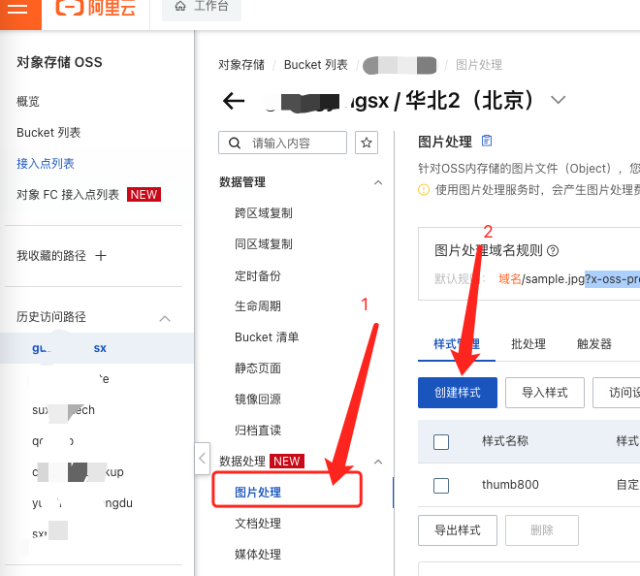Viewport: 640px width, 576px height.
Task: Click the 导入样式 button
Action: point(544,393)
